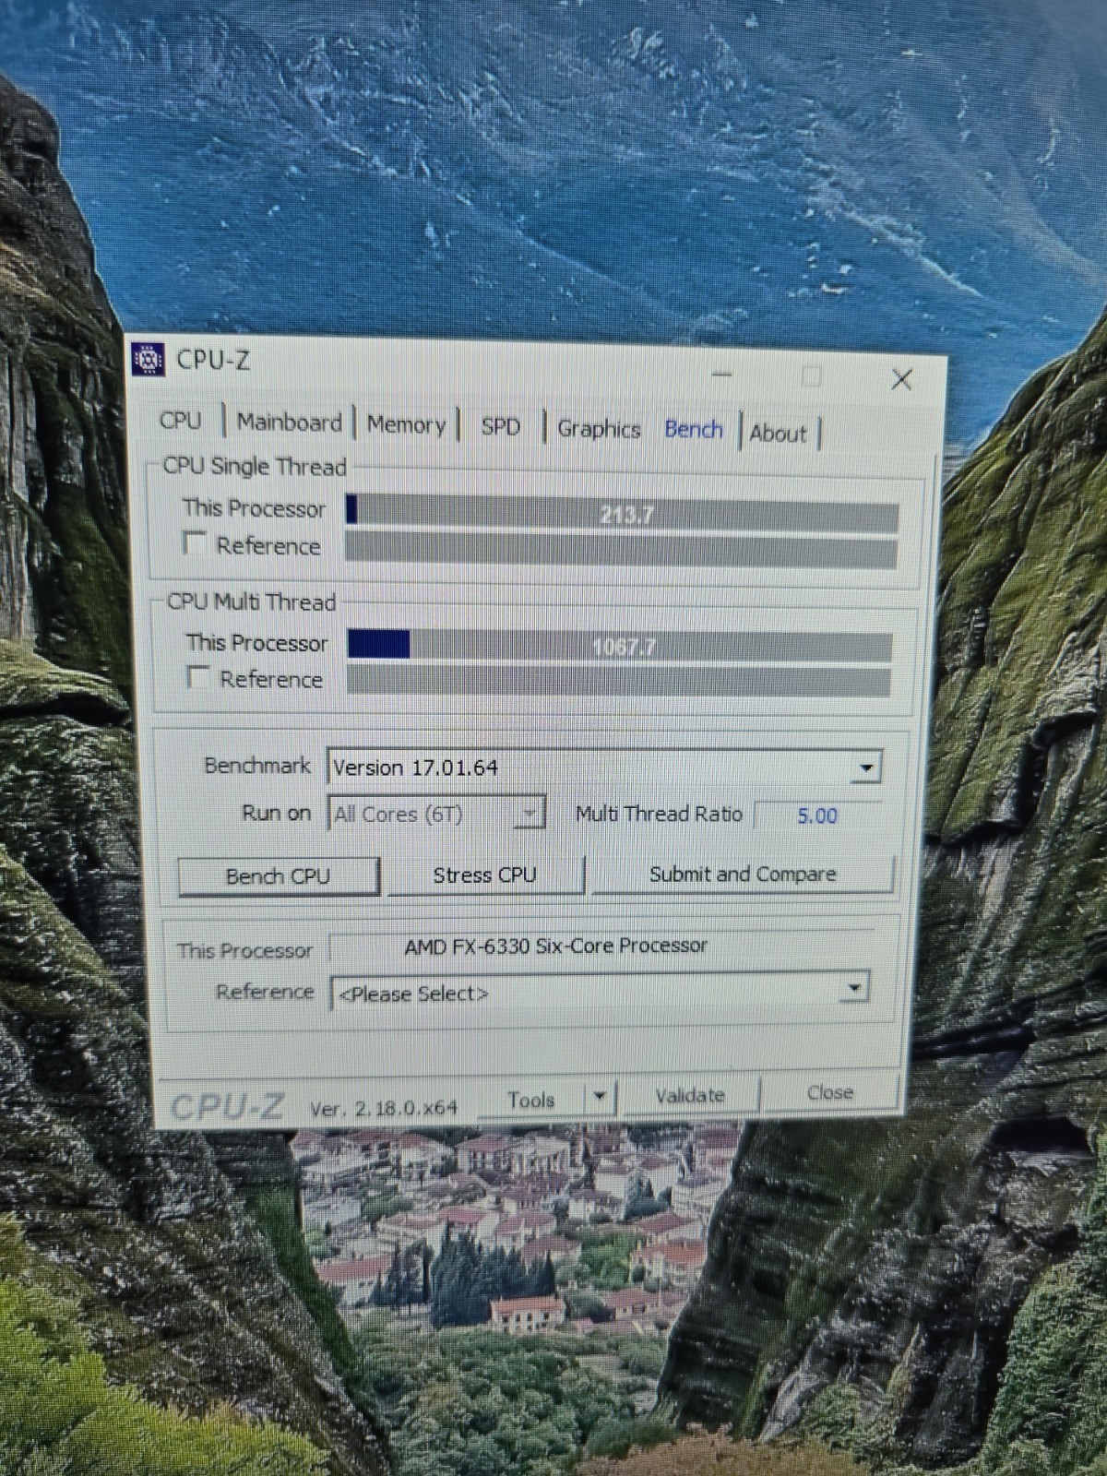The width and height of the screenshot is (1107, 1476).
Task: Enable the Multi Thread Reference checkbox
Action: (x=197, y=677)
